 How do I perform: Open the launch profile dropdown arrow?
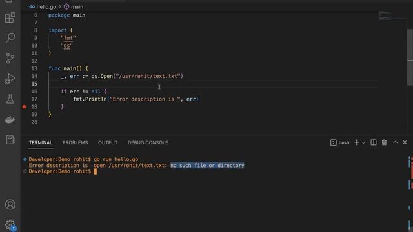[363, 142]
